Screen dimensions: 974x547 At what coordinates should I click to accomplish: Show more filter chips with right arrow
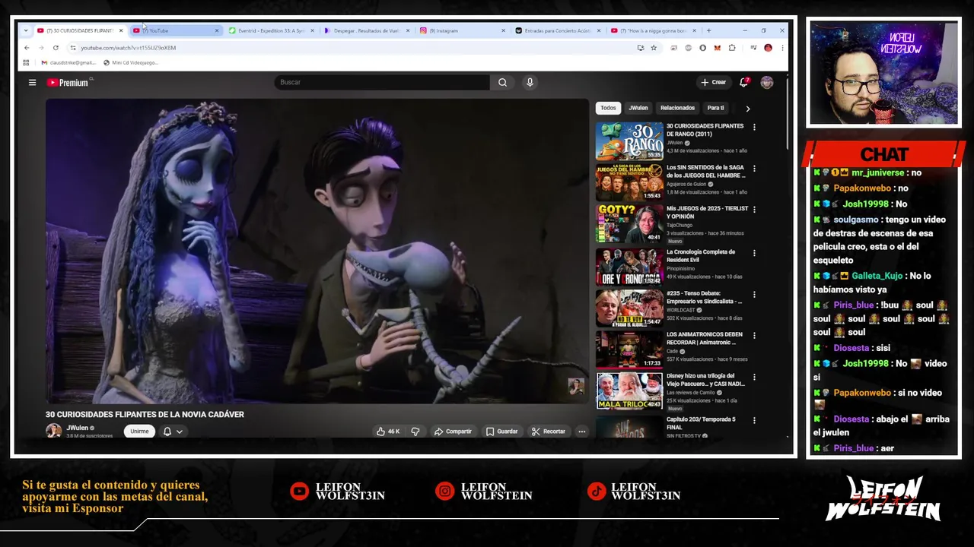point(747,109)
